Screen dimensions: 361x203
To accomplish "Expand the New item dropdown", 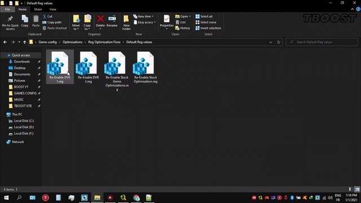I will [143, 16].
